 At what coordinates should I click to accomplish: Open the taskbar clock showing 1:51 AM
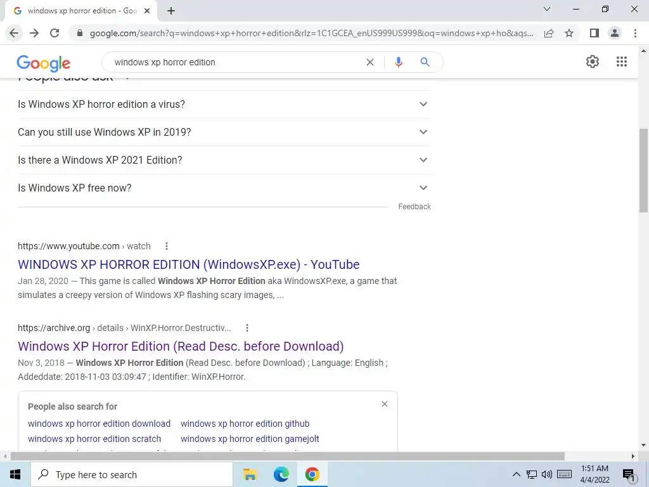(x=594, y=474)
